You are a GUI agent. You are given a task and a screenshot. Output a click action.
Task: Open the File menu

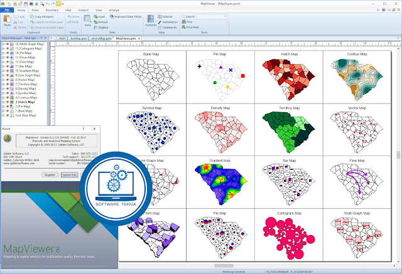coord(7,10)
